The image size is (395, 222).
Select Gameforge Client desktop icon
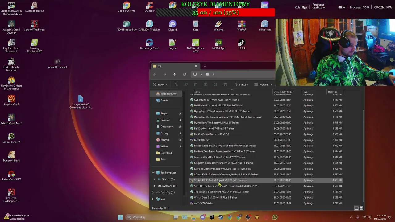[x=150, y=44]
